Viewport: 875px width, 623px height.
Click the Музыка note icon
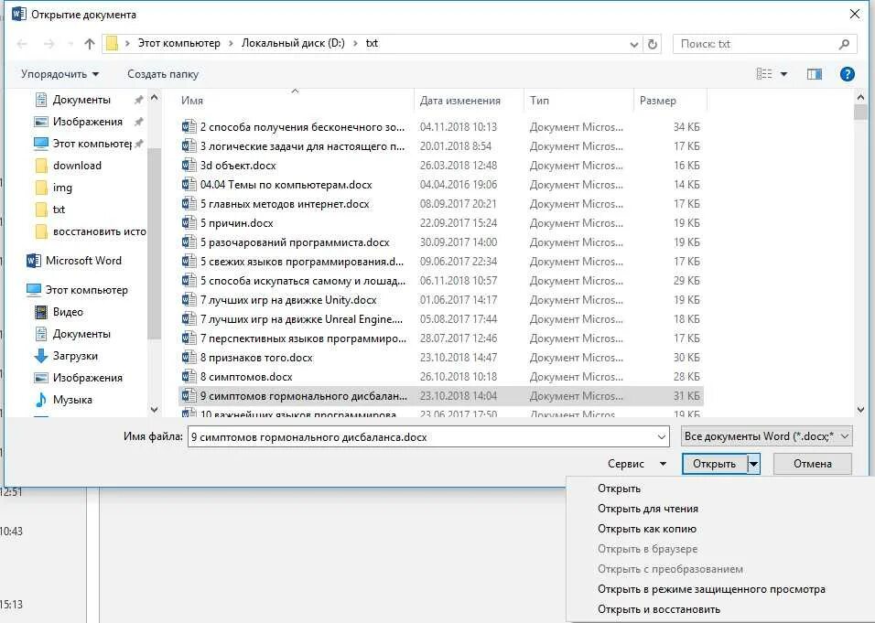click(41, 400)
